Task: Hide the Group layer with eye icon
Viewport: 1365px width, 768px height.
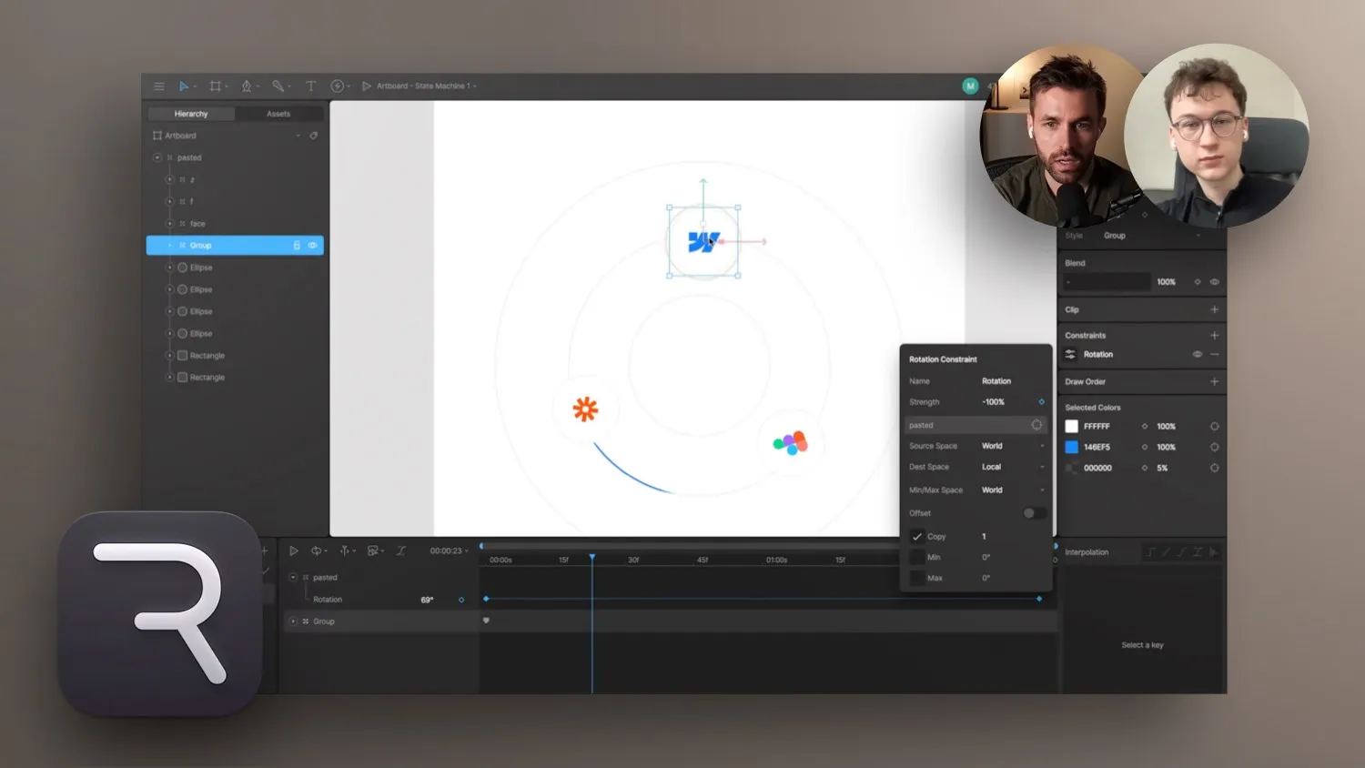Action: coord(312,246)
